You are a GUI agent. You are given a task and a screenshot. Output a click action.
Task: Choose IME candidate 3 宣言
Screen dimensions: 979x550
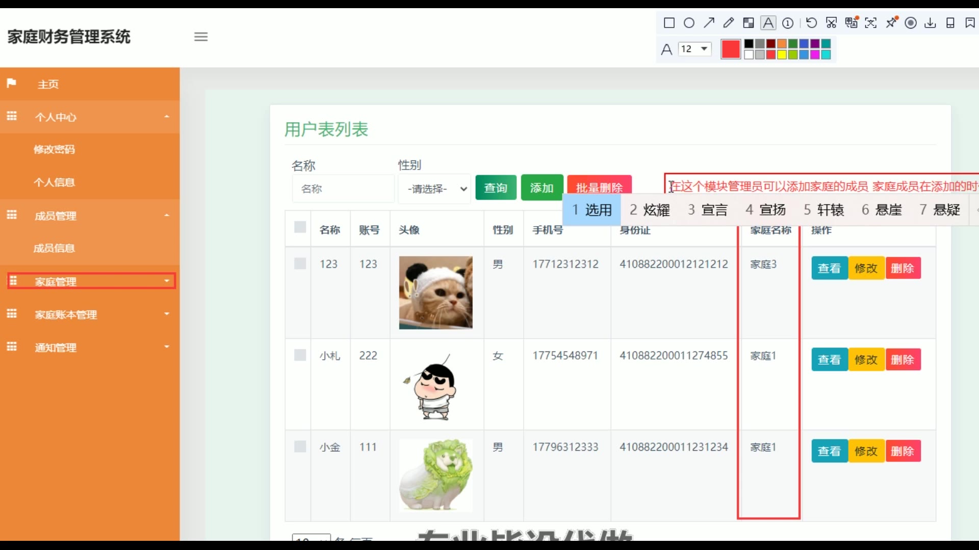707,210
